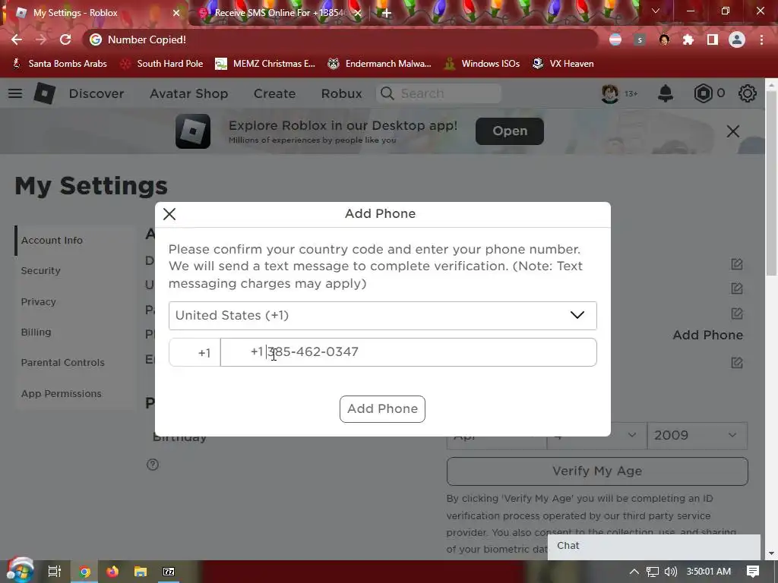Switch to the Receive SMS Online tab
778x583 pixels.
[x=279, y=13]
